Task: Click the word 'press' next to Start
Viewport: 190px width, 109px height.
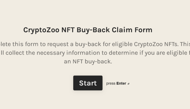Action: click(x=111, y=83)
